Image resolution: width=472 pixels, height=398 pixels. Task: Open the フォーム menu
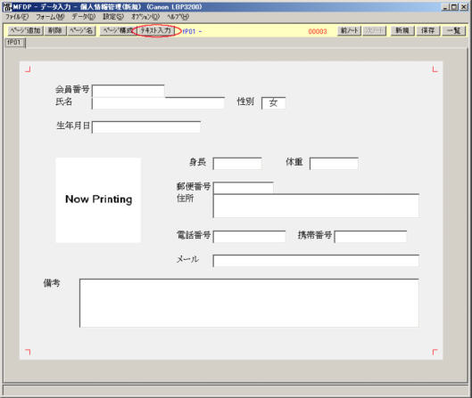point(50,17)
